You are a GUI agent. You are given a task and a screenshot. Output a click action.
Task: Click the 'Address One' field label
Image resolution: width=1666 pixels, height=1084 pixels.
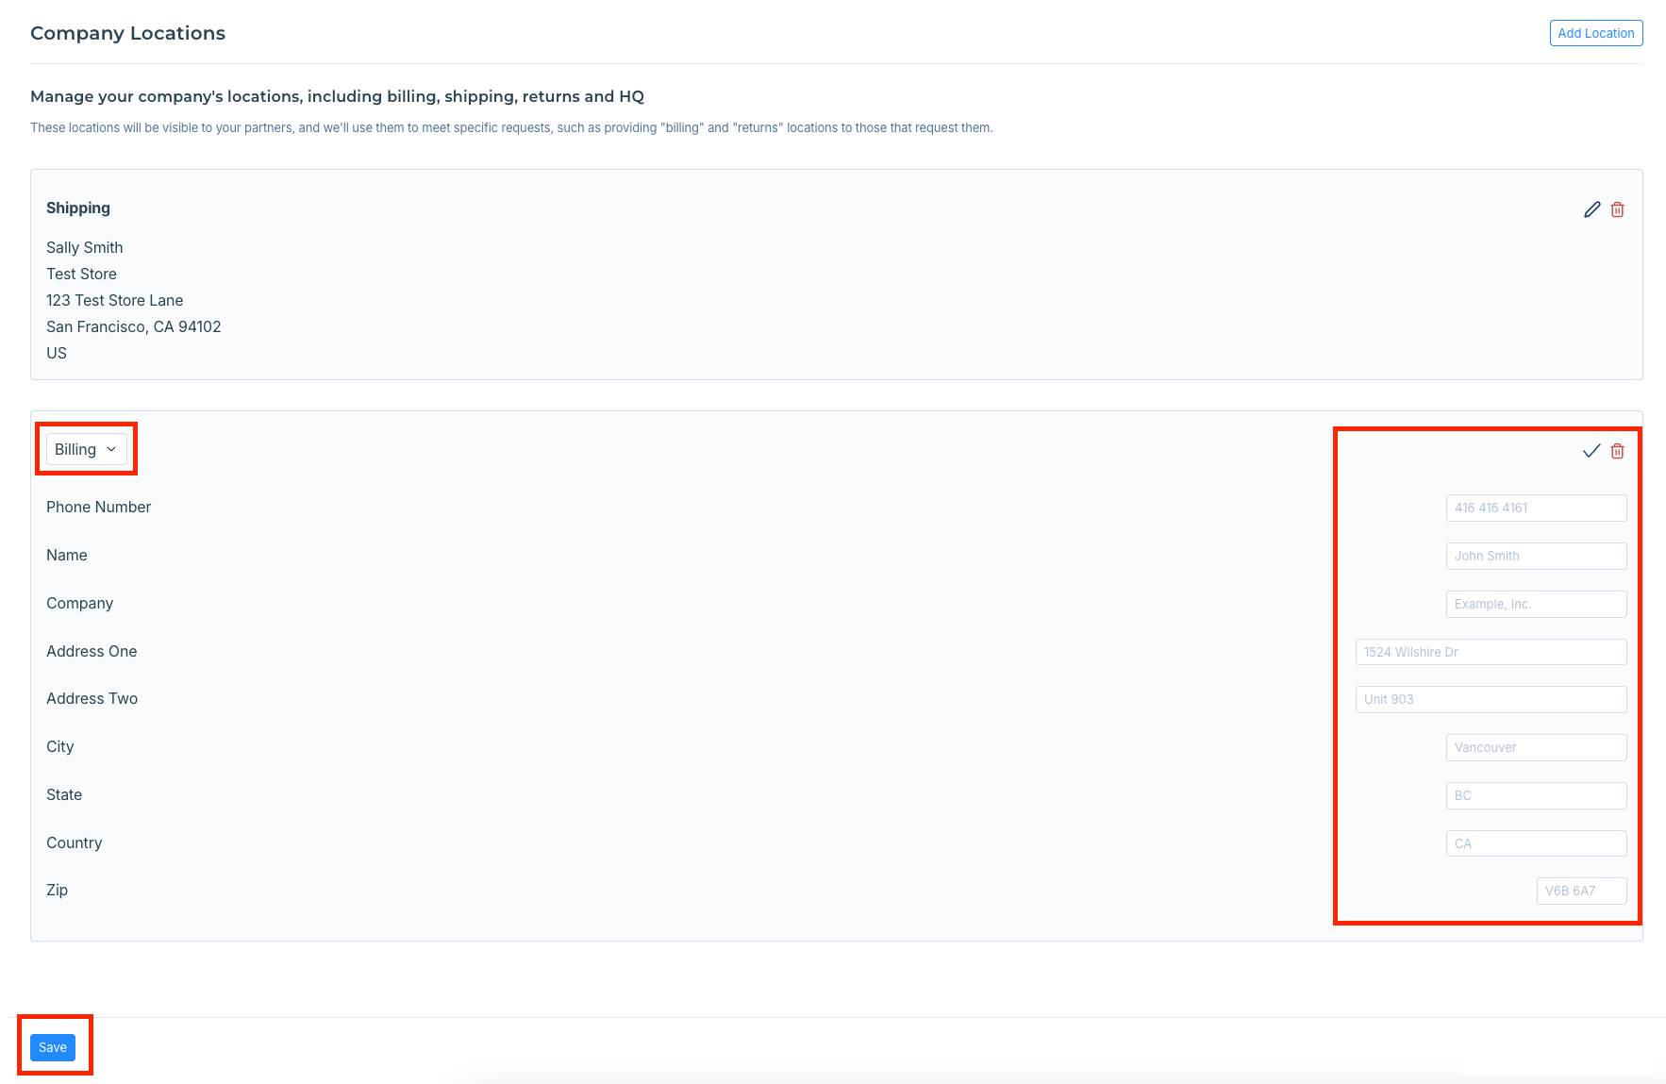[92, 651]
